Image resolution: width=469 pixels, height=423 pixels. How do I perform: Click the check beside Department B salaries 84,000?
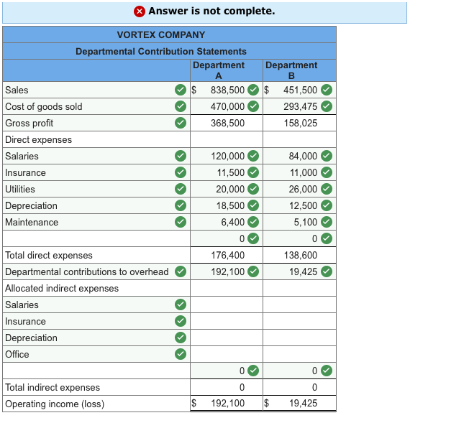(x=327, y=156)
